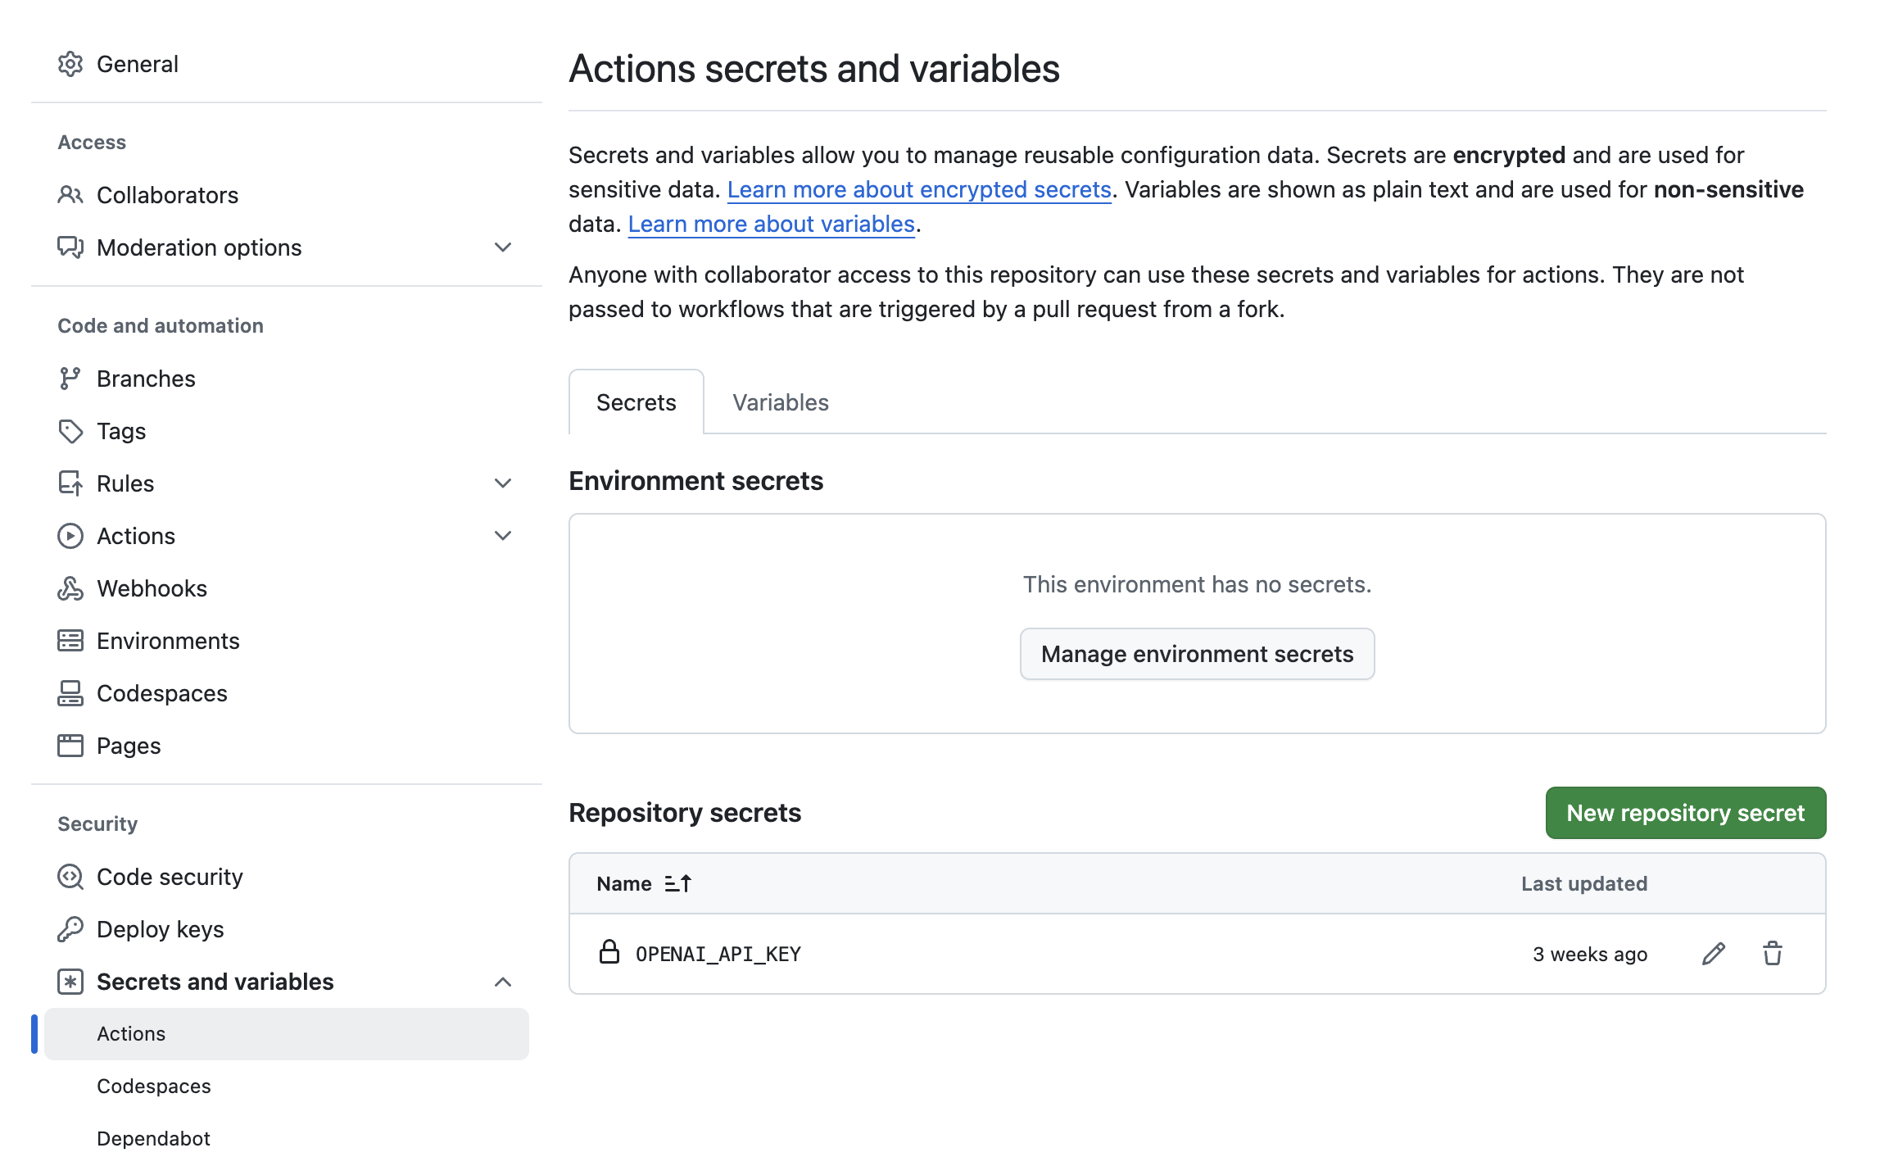Select the Secrets tab
The height and width of the screenshot is (1175, 1889).
[636, 402]
